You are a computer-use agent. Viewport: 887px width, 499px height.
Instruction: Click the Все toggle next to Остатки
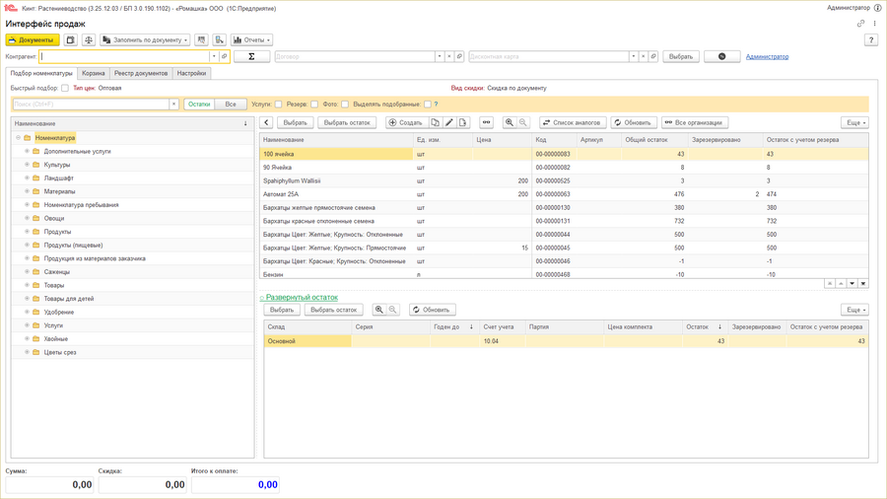(231, 105)
